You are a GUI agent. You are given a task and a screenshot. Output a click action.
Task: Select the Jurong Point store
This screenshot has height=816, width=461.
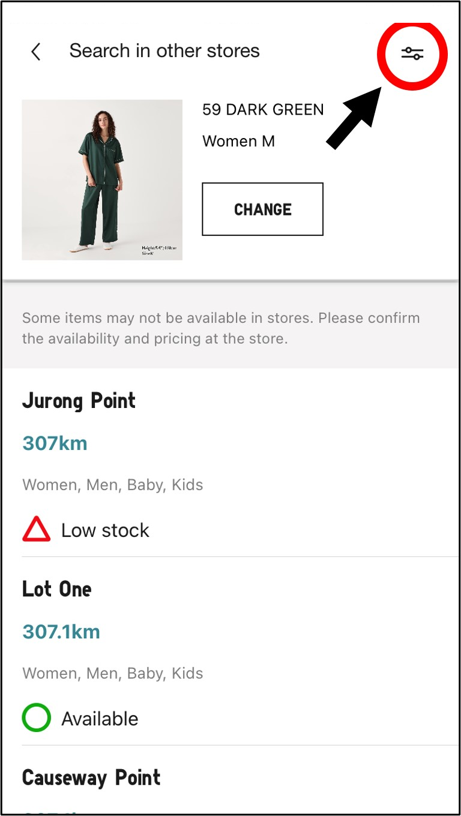coord(79,401)
